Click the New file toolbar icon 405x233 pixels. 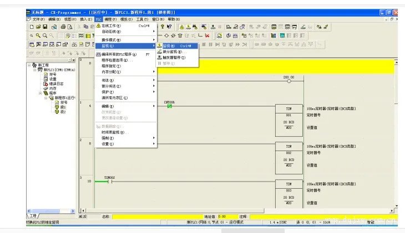32,26
